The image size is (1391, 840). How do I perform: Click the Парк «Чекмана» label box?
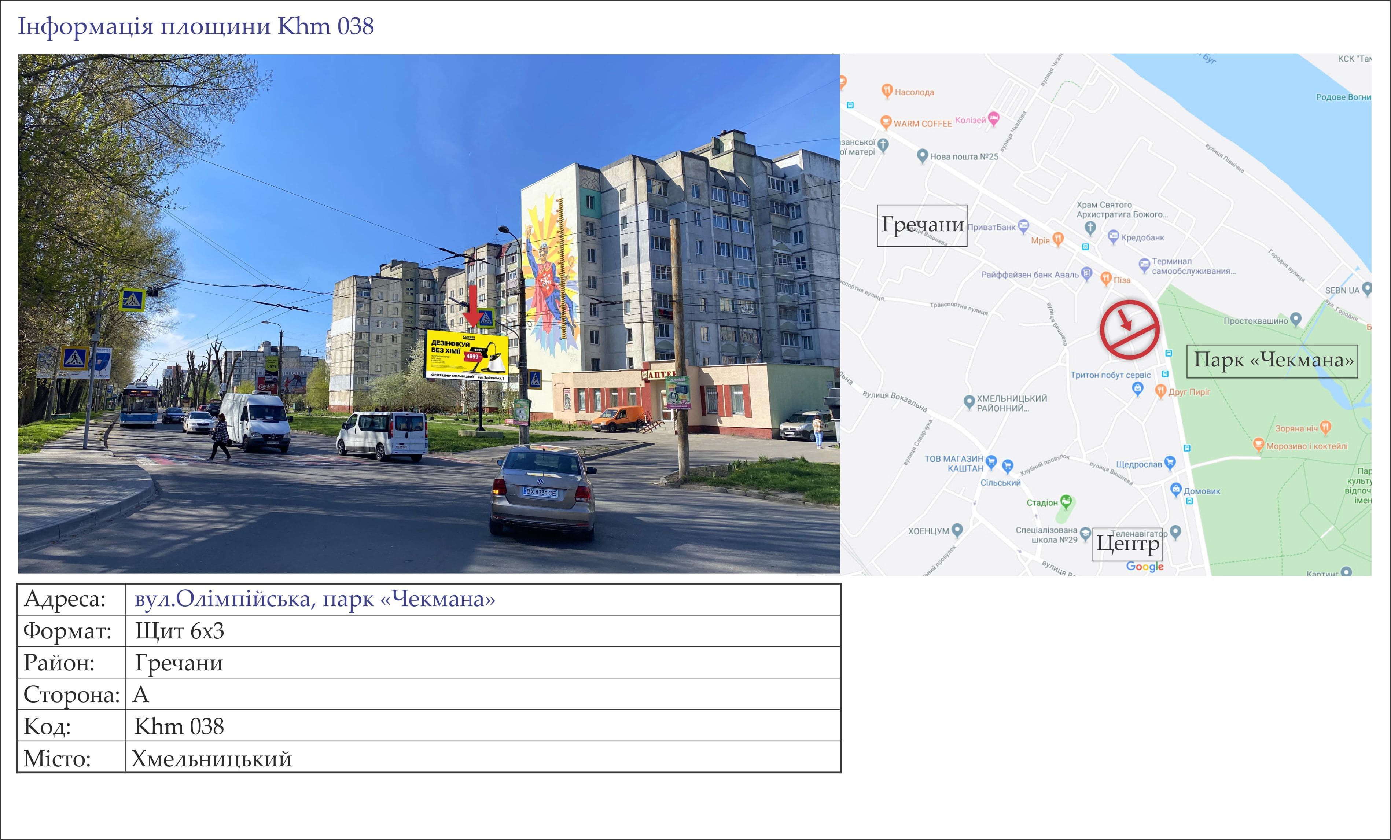[1273, 361]
